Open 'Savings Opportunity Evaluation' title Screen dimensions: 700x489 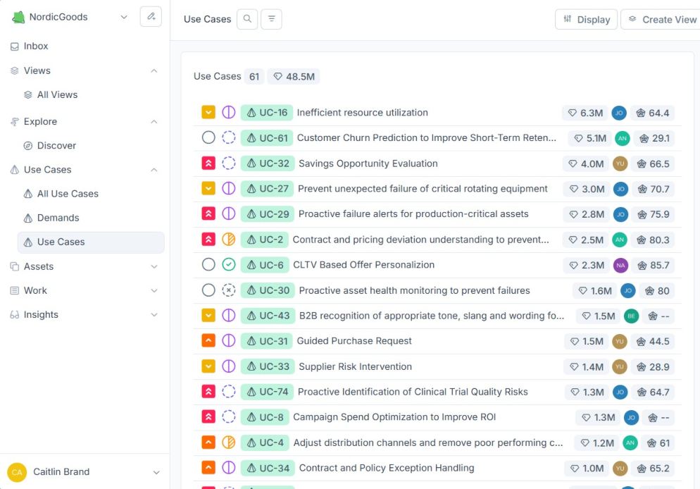tap(368, 163)
